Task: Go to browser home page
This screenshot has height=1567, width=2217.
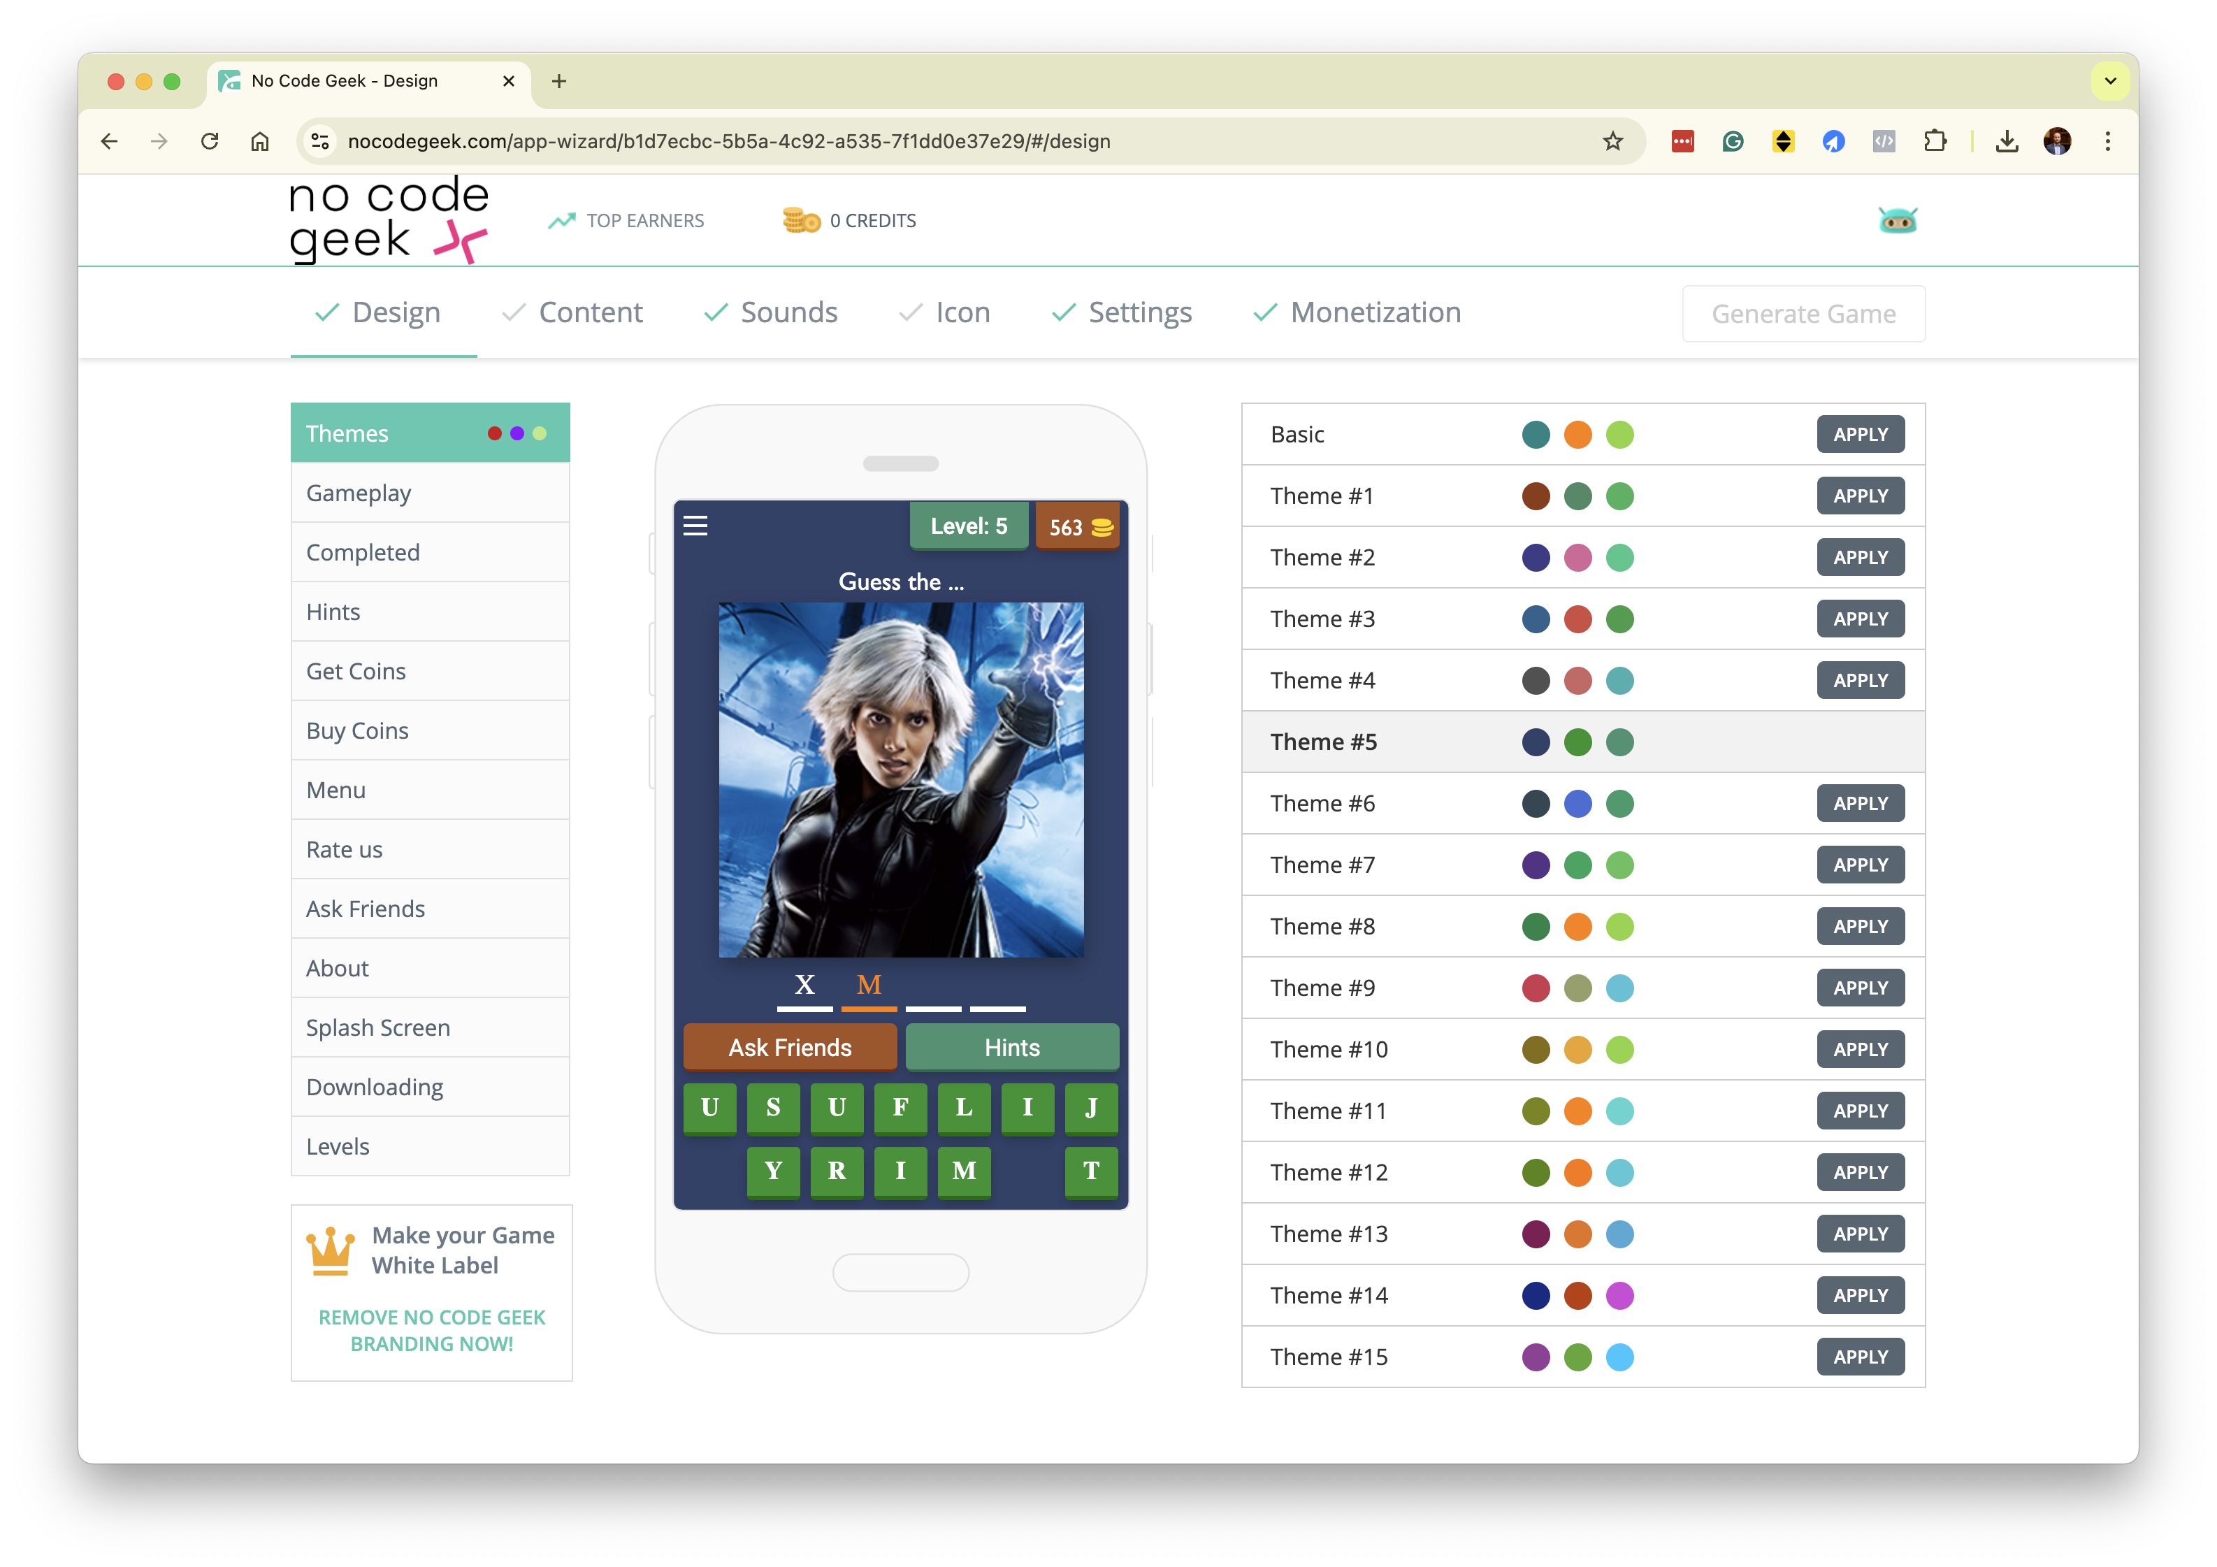Action: coord(260,141)
